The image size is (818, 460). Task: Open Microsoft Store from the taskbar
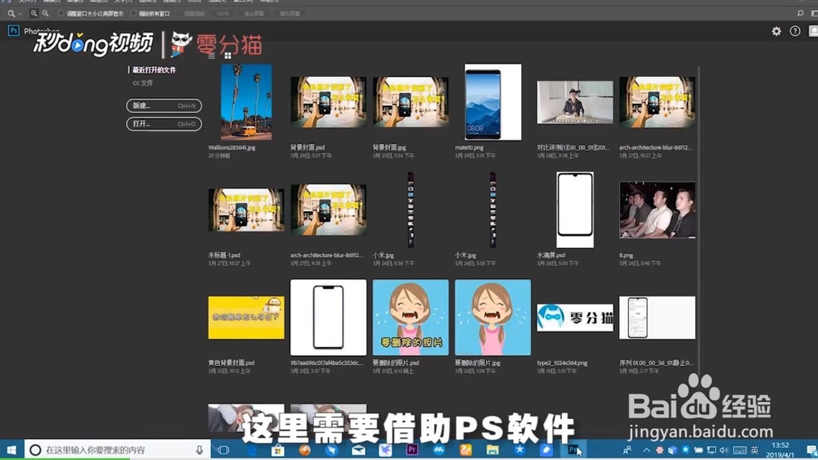(278, 449)
